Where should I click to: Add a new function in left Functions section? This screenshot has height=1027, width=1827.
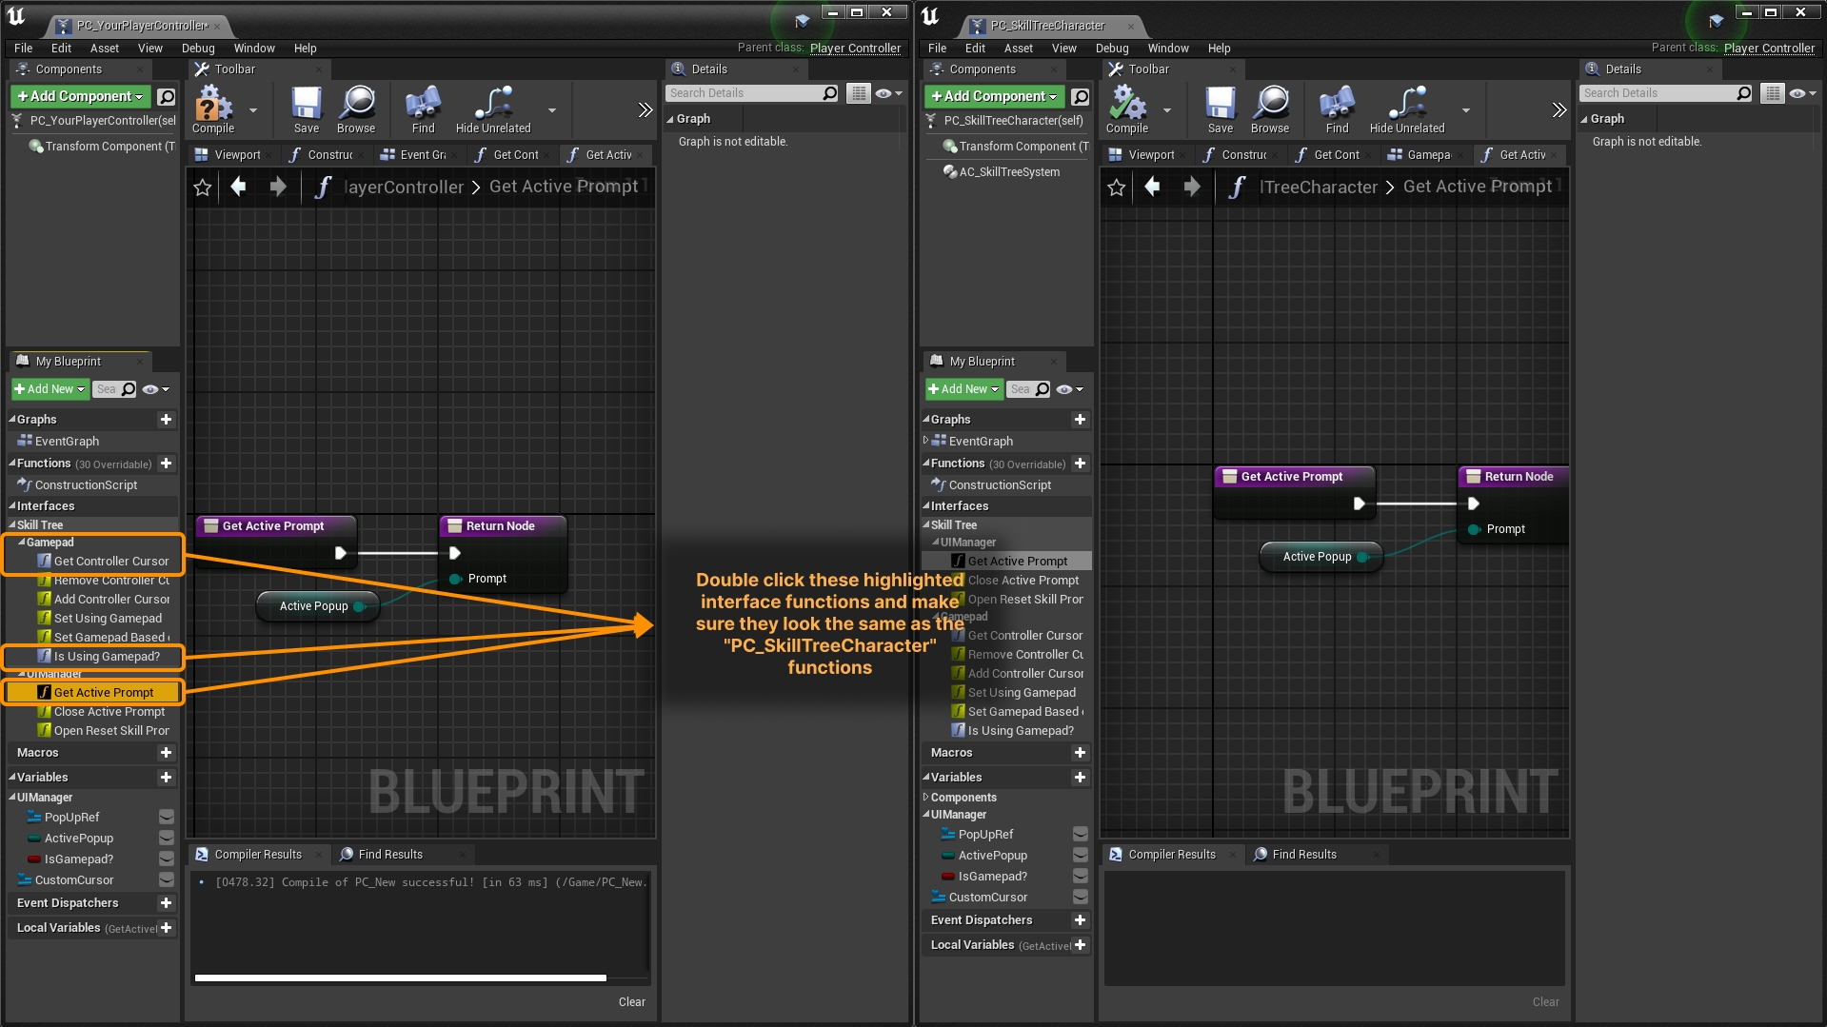point(167,464)
